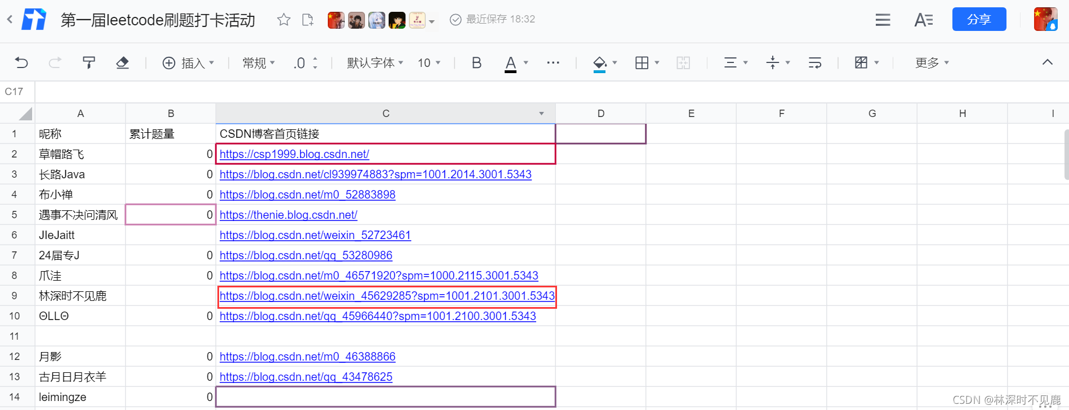Image resolution: width=1069 pixels, height=410 pixels.
Task: Open the weixin_52723461 blog link
Action: 315,235
